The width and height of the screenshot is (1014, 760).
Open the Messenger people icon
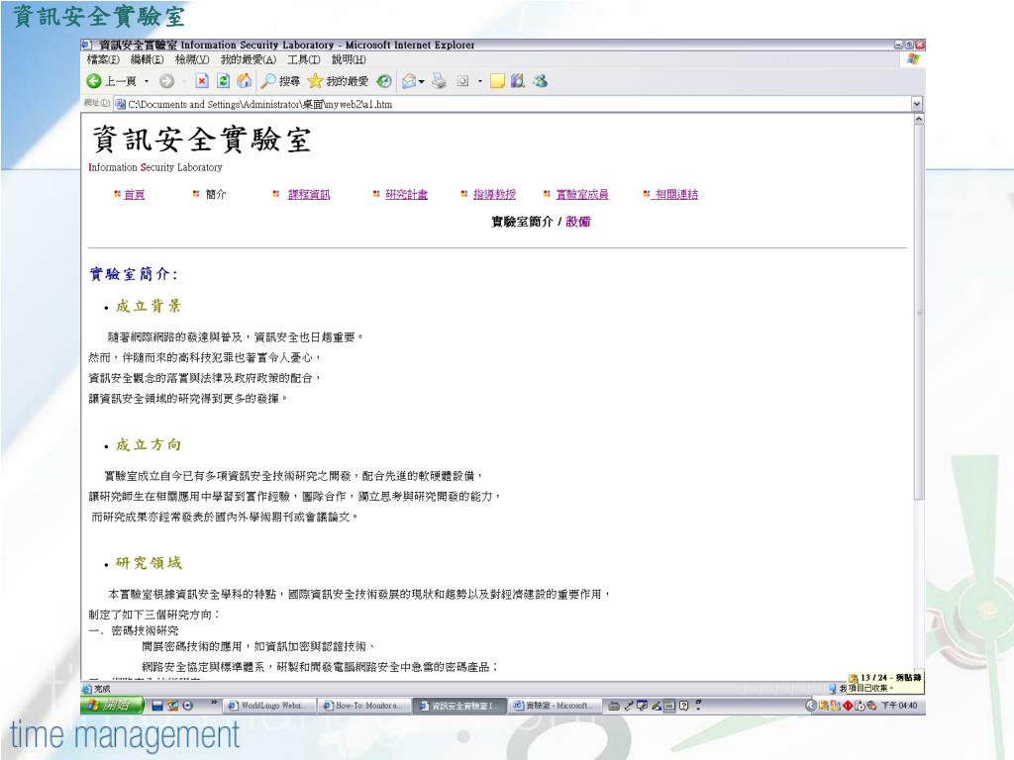coord(540,81)
